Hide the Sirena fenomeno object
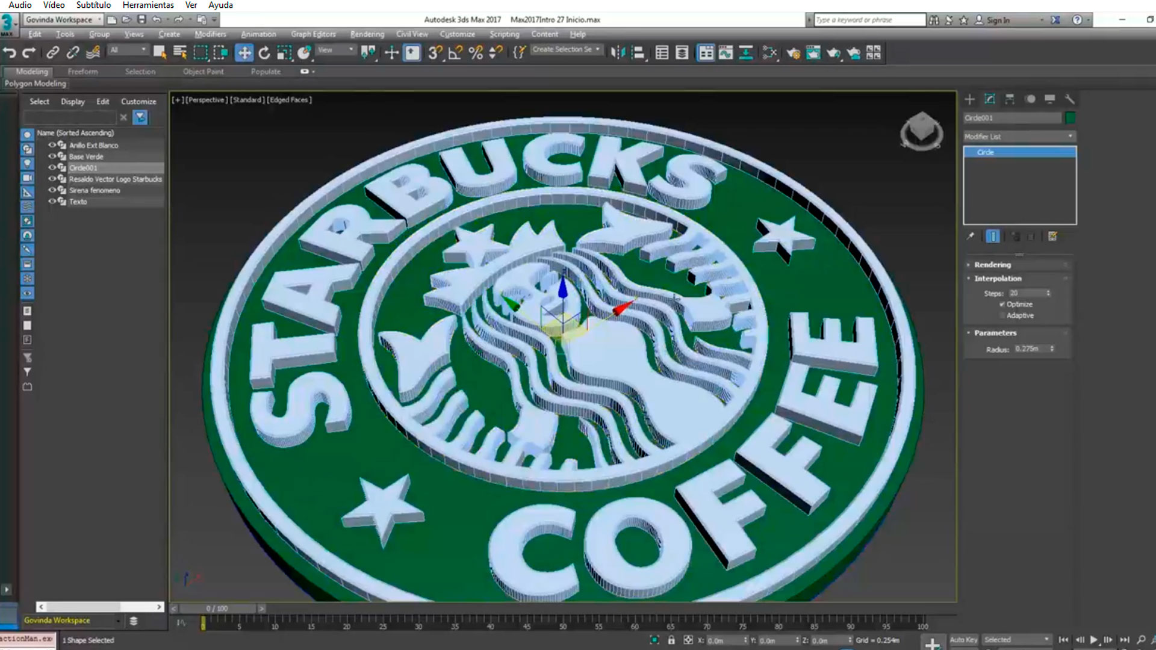Screen dimensions: 1156x650 pos(52,190)
